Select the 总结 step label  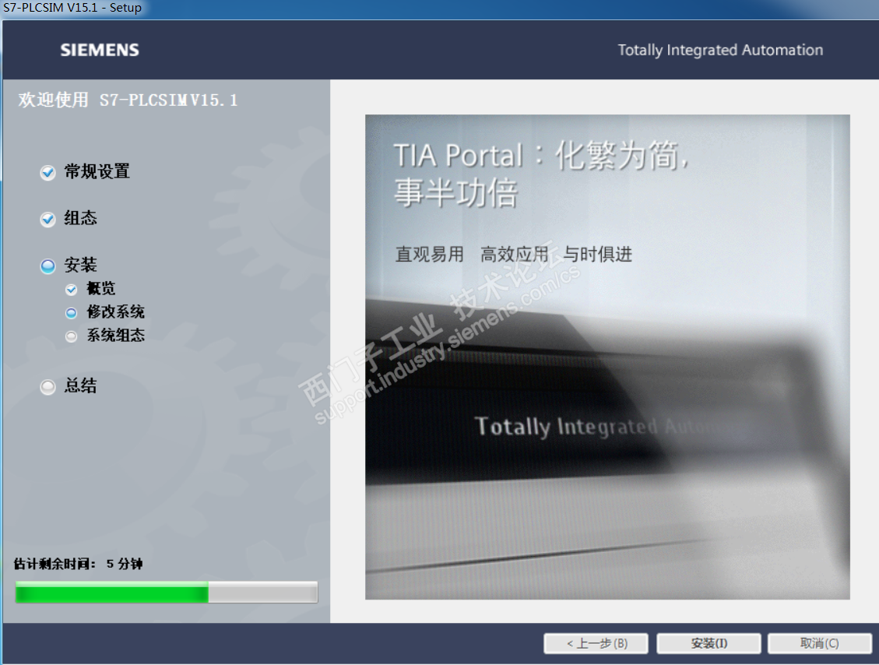81,385
